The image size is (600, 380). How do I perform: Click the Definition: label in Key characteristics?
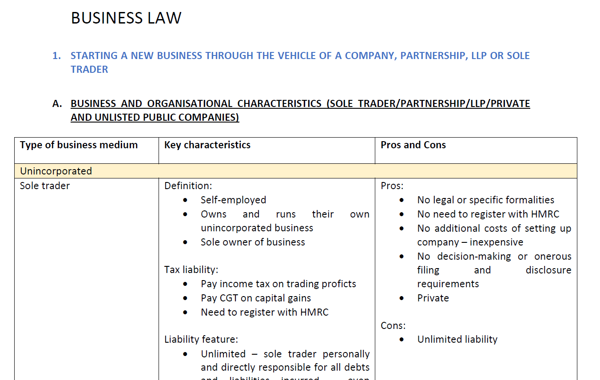click(x=188, y=186)
